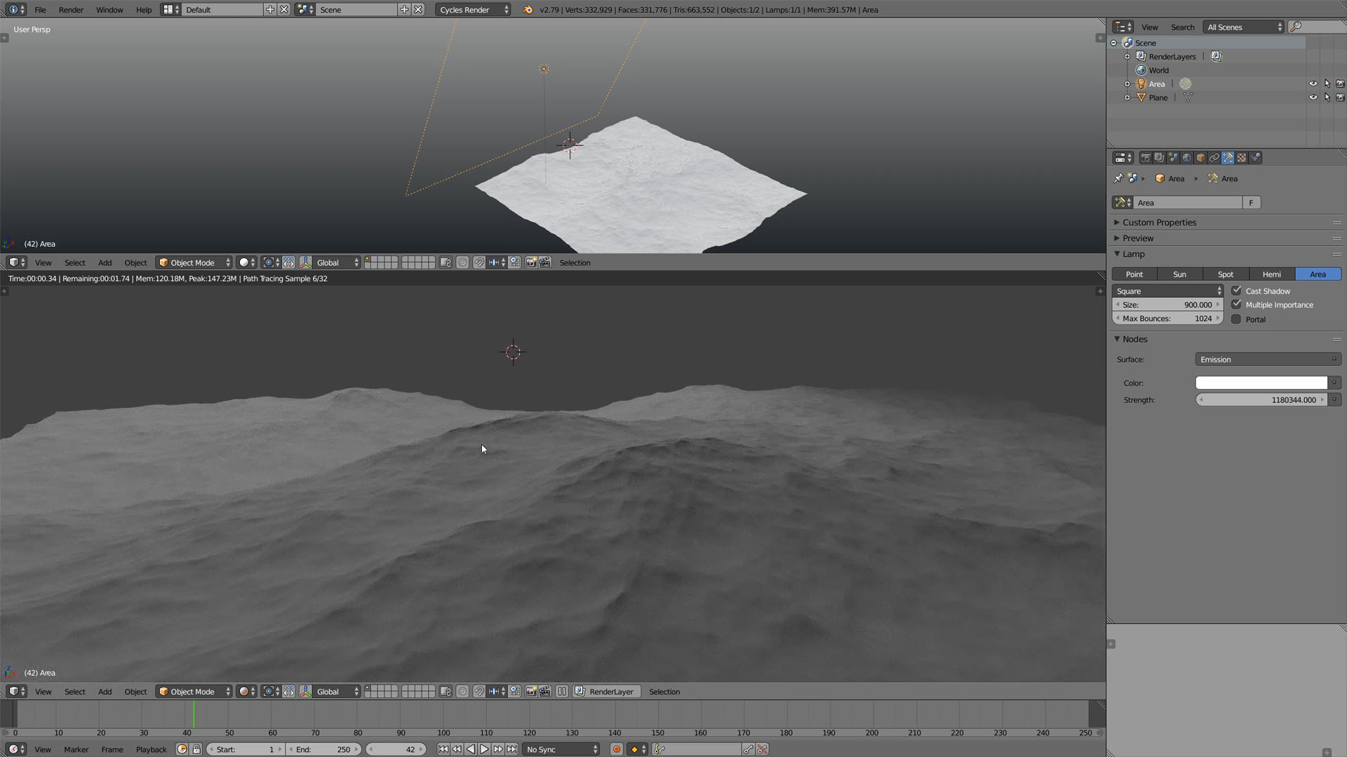Click the F fake user button
This screenshot has width=1347, height=757.
[x=1251, y=203]
